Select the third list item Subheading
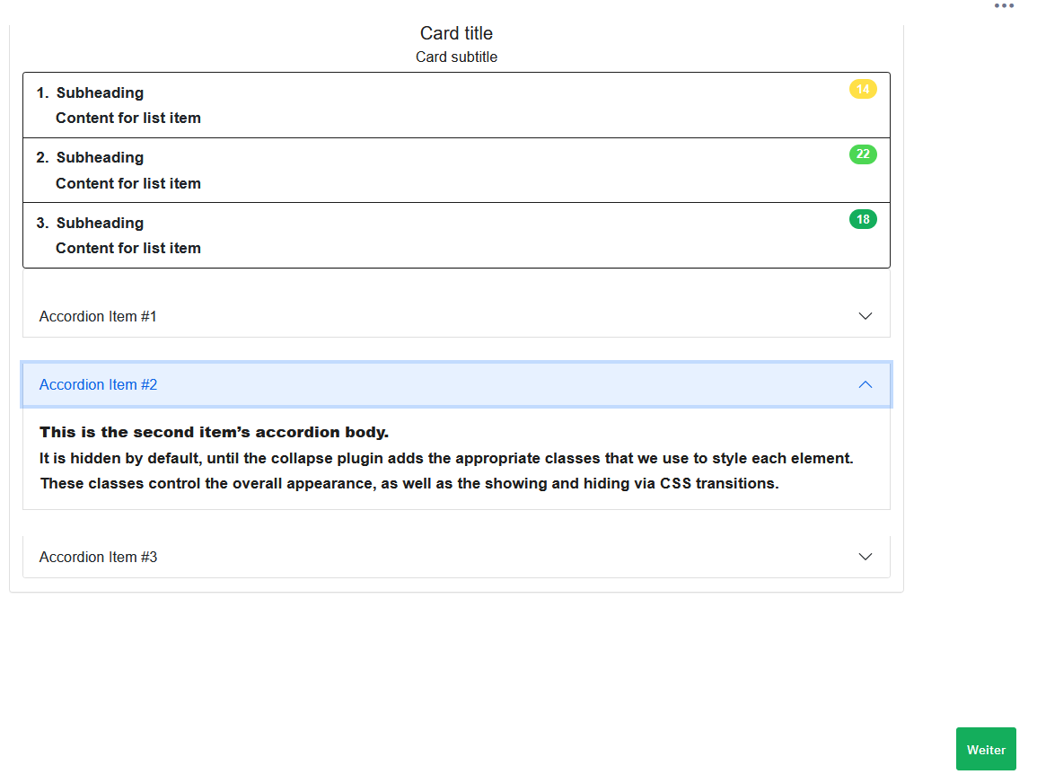The image size is (1037, 783). point(100,223)
